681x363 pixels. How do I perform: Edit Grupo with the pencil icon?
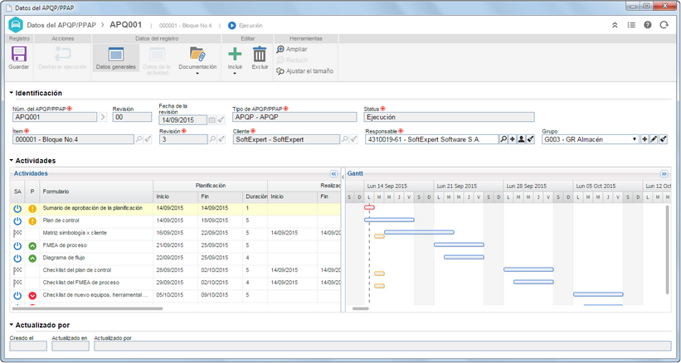click(654, 139)
